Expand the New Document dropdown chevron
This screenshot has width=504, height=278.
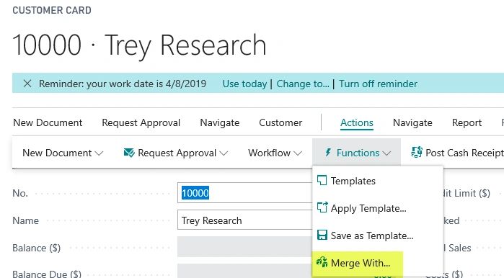100,153
